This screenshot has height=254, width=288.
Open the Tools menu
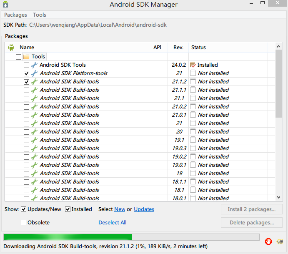point(40,15)
